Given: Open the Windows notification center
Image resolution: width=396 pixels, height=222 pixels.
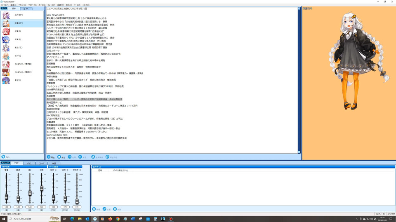Looking at the screenshot, I should point(391,219).
